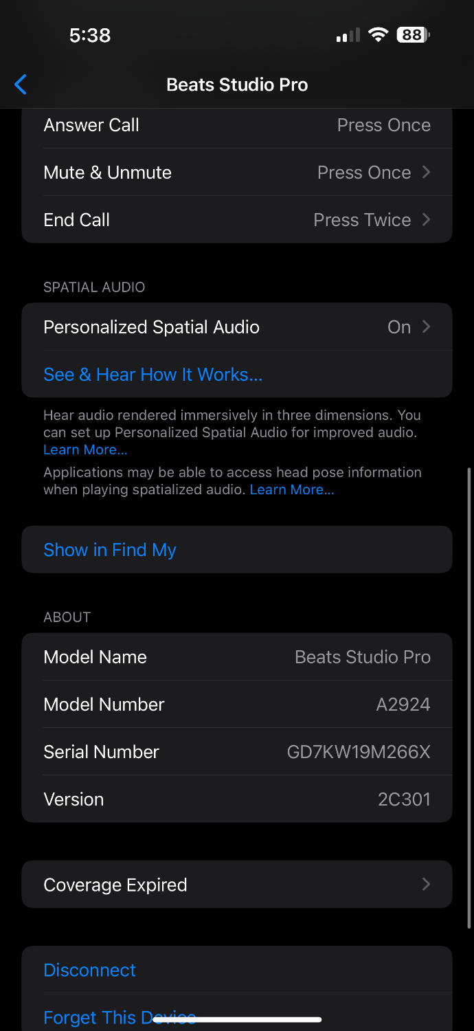Tap the Version 2C301 row
The height and width of the screenshot is (1031, 474).
(x=237, y=799)
